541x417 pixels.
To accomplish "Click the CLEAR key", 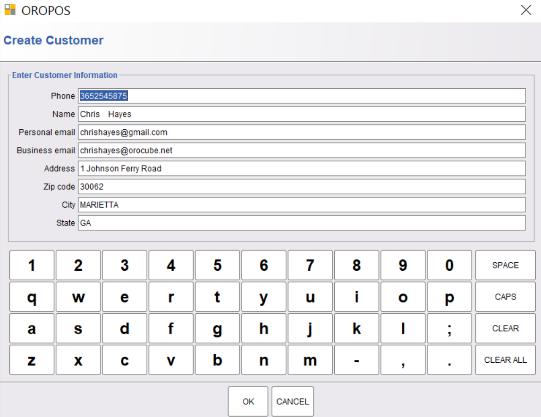I will click(506, 328).
